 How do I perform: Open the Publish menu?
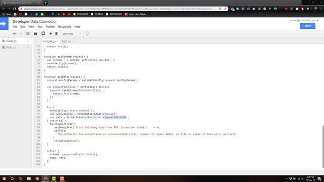coord(50,27)
